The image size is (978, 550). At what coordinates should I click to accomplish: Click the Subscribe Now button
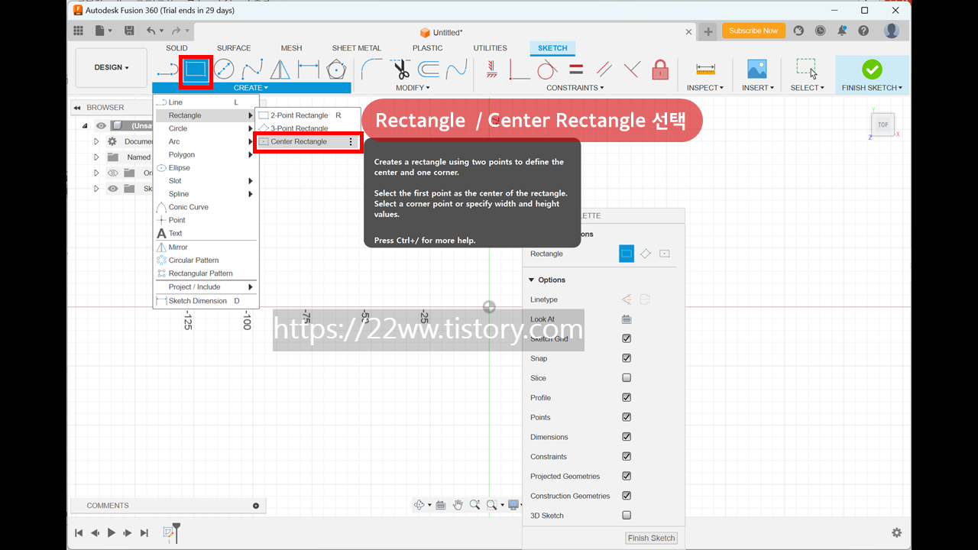pos(753,31)
